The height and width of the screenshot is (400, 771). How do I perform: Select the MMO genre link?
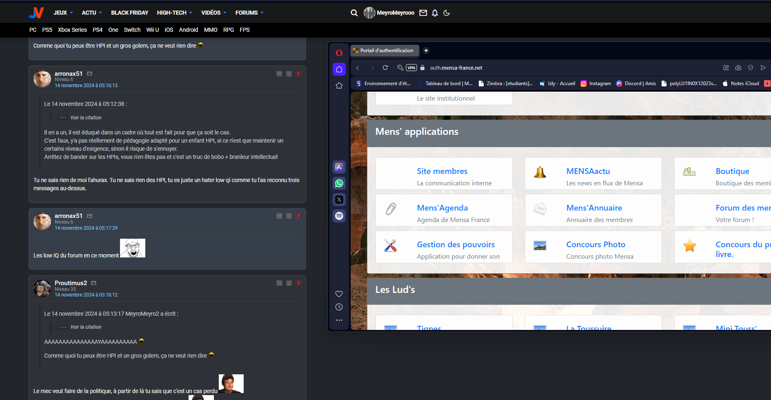coord(211,30)
